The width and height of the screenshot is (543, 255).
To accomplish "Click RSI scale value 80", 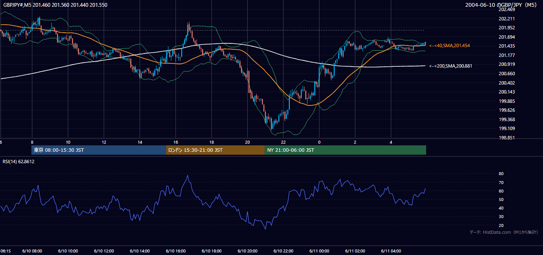I will coord(501,174).
